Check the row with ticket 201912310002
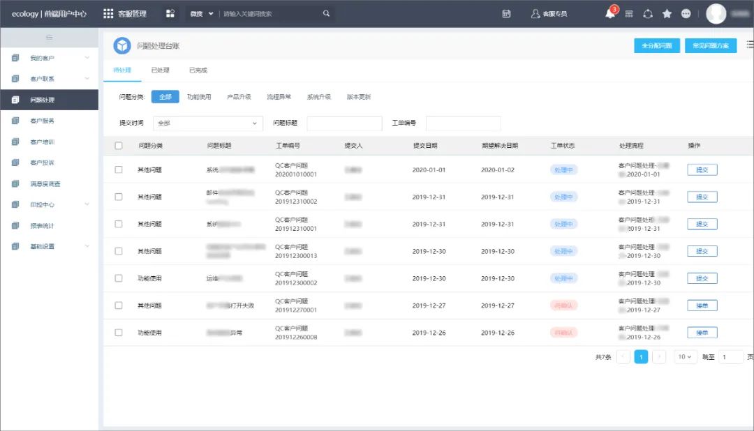 pyautogui.click(x=119, y=197)
